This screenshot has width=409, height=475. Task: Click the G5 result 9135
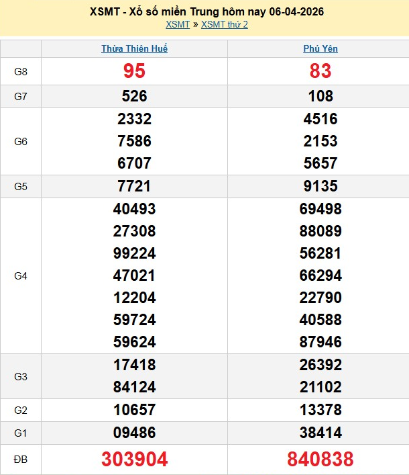[x=320, y=186]
